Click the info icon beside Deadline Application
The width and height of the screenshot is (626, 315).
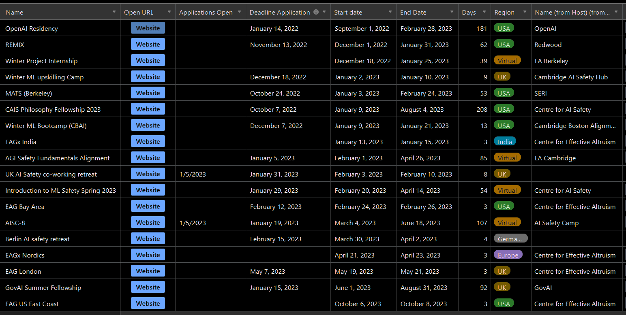point(316,12)
